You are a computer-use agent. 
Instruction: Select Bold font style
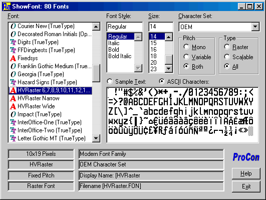121,50
